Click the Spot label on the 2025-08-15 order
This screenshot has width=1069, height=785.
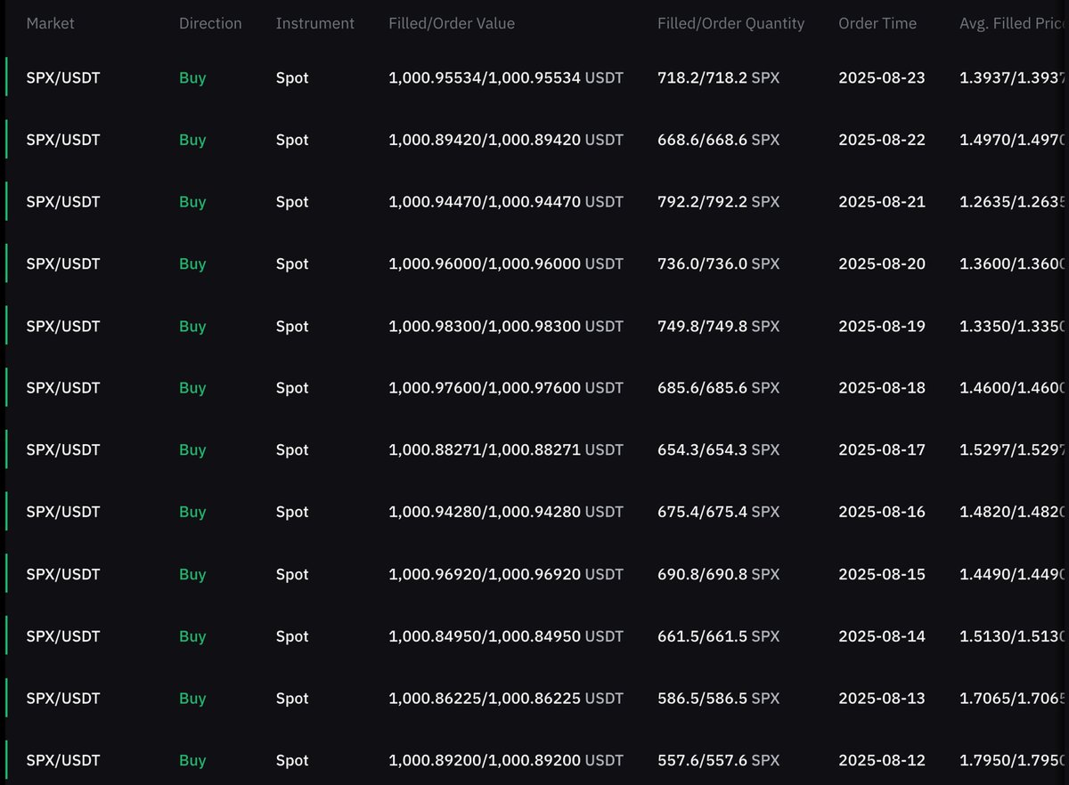click(292, 574)
